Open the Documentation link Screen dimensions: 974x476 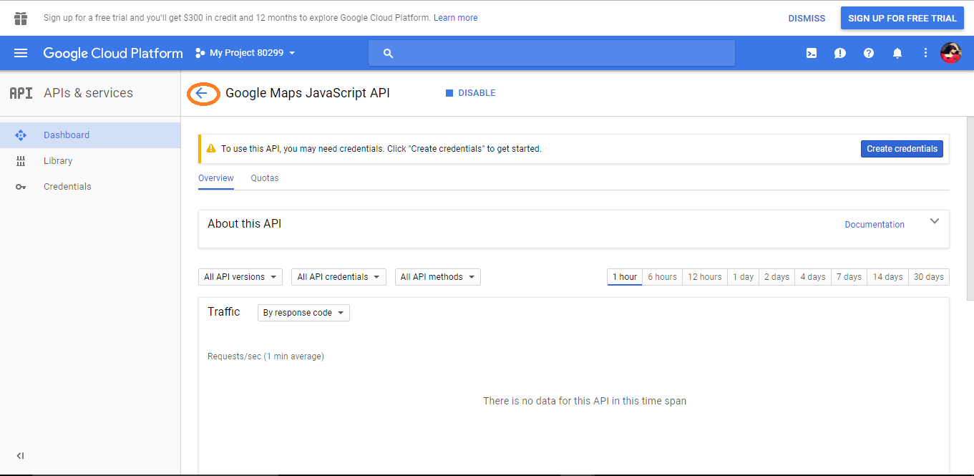(x=875, y=225)
